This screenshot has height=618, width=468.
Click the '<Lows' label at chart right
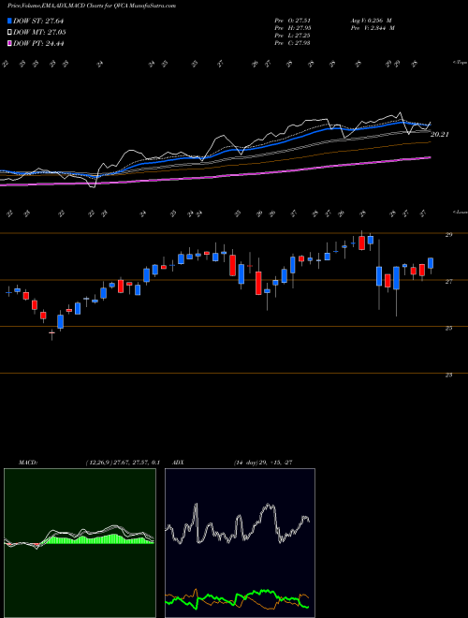click(460, 212)
